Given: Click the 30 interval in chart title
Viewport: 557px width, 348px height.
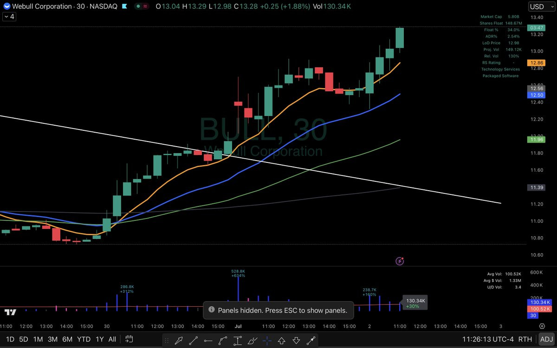Looking at the screenshot, I should tap(81, 6).
